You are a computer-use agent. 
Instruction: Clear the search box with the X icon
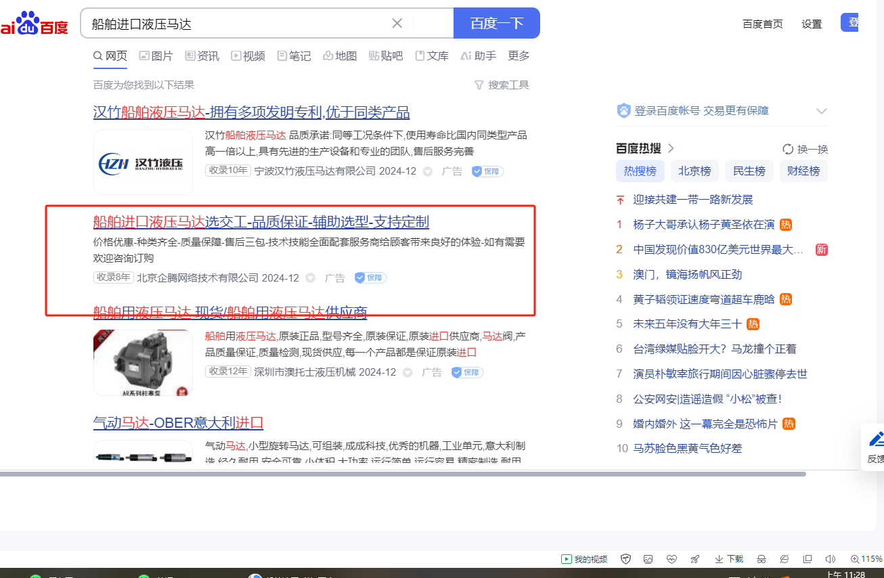point(397,24)
